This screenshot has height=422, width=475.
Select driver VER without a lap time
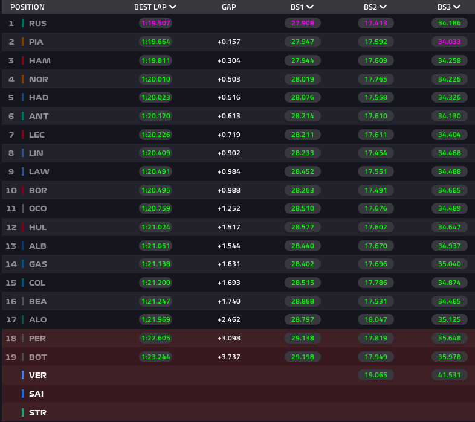[x=37, y=375]
